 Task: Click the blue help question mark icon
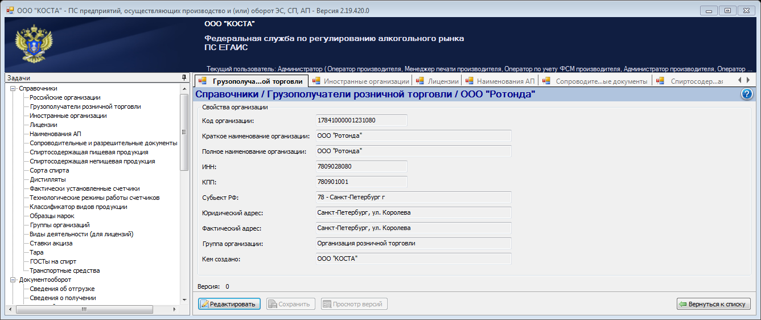click(747, 95)
